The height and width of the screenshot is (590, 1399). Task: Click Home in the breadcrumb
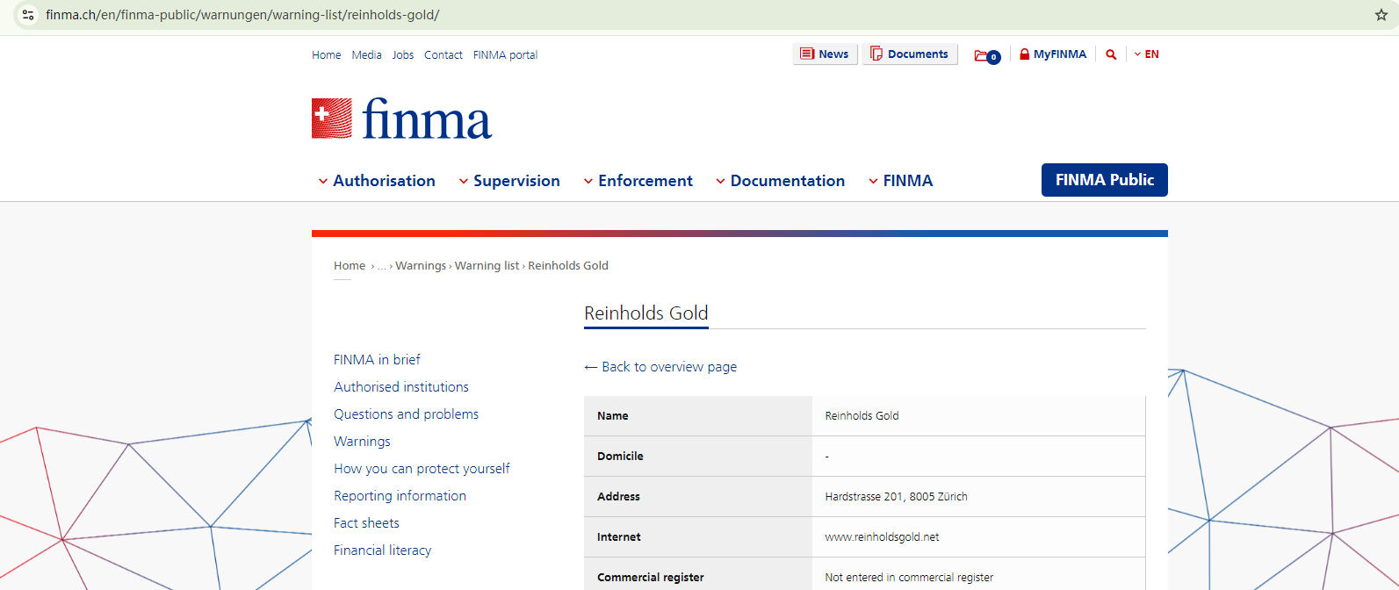pos(350,266)
